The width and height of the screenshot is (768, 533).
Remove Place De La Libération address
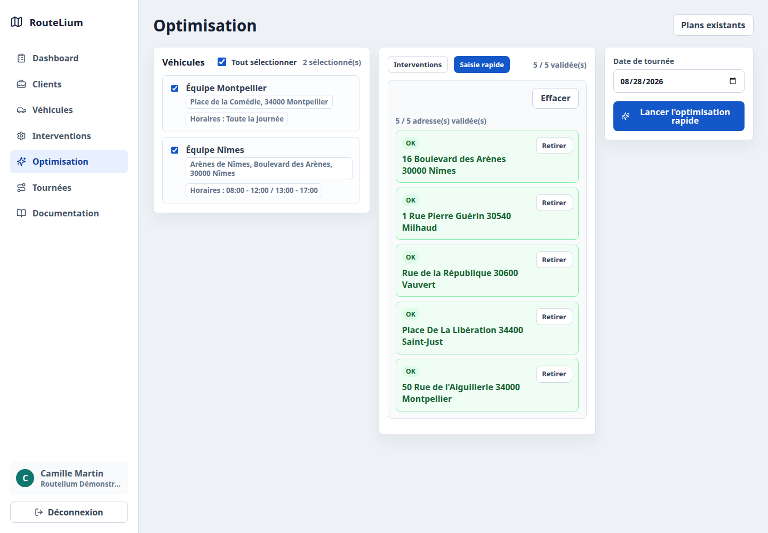click(x=554, y=317)
